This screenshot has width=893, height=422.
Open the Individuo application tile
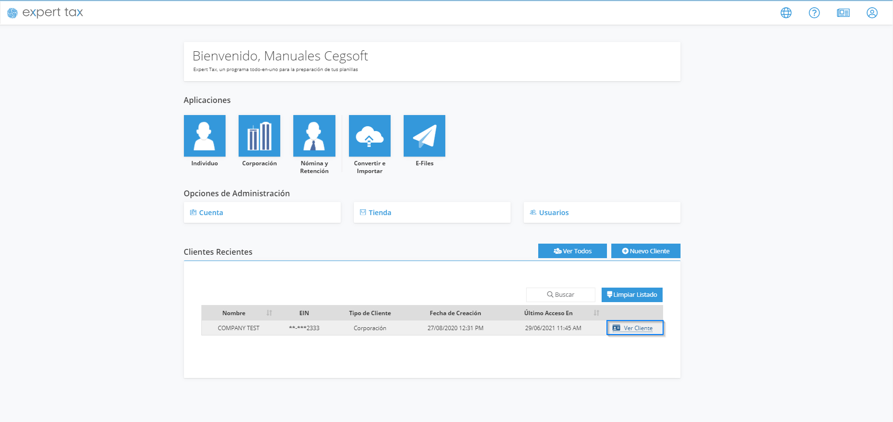click(205, 136)
